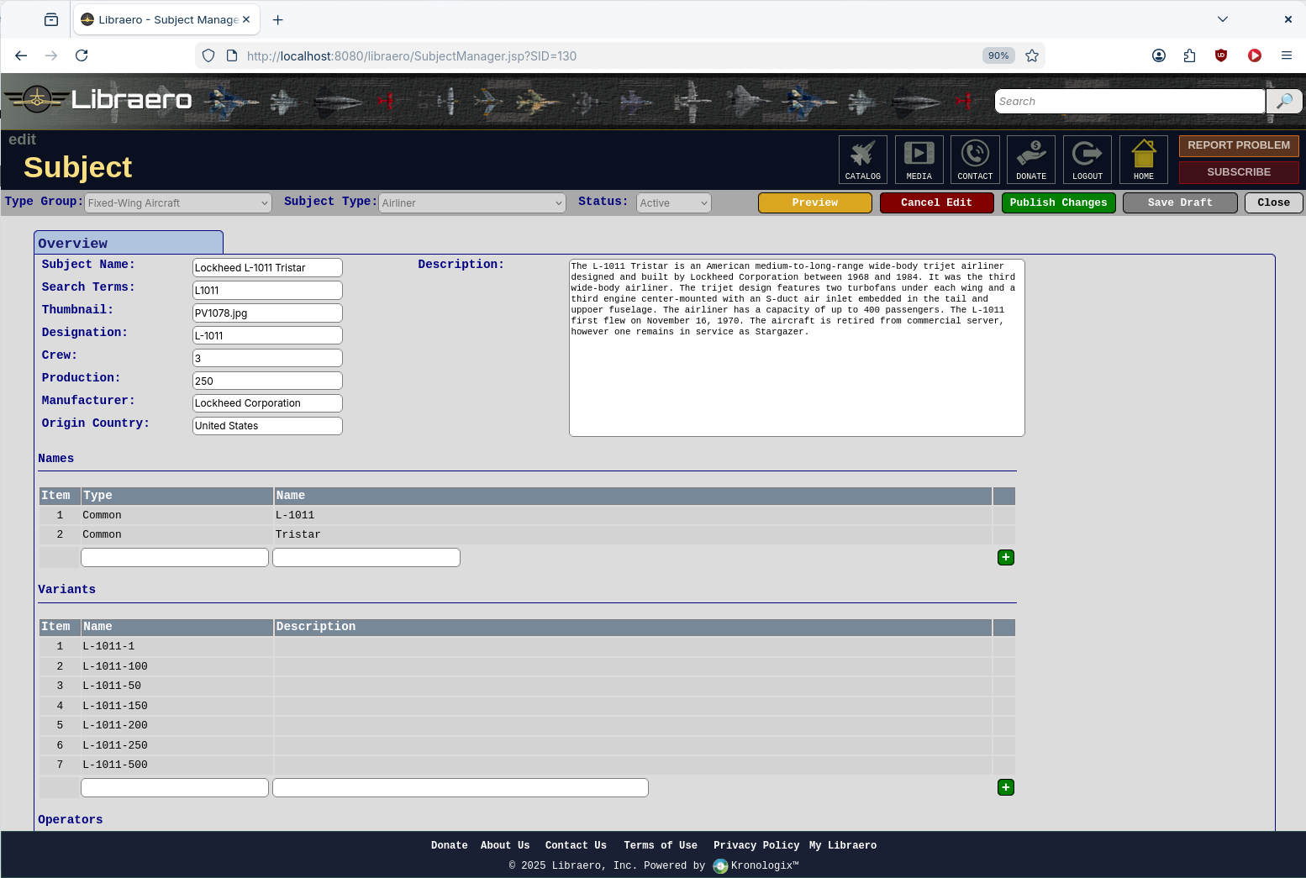Open the Subject Type dropdown
1306x878 pixels.
(471, 203)
